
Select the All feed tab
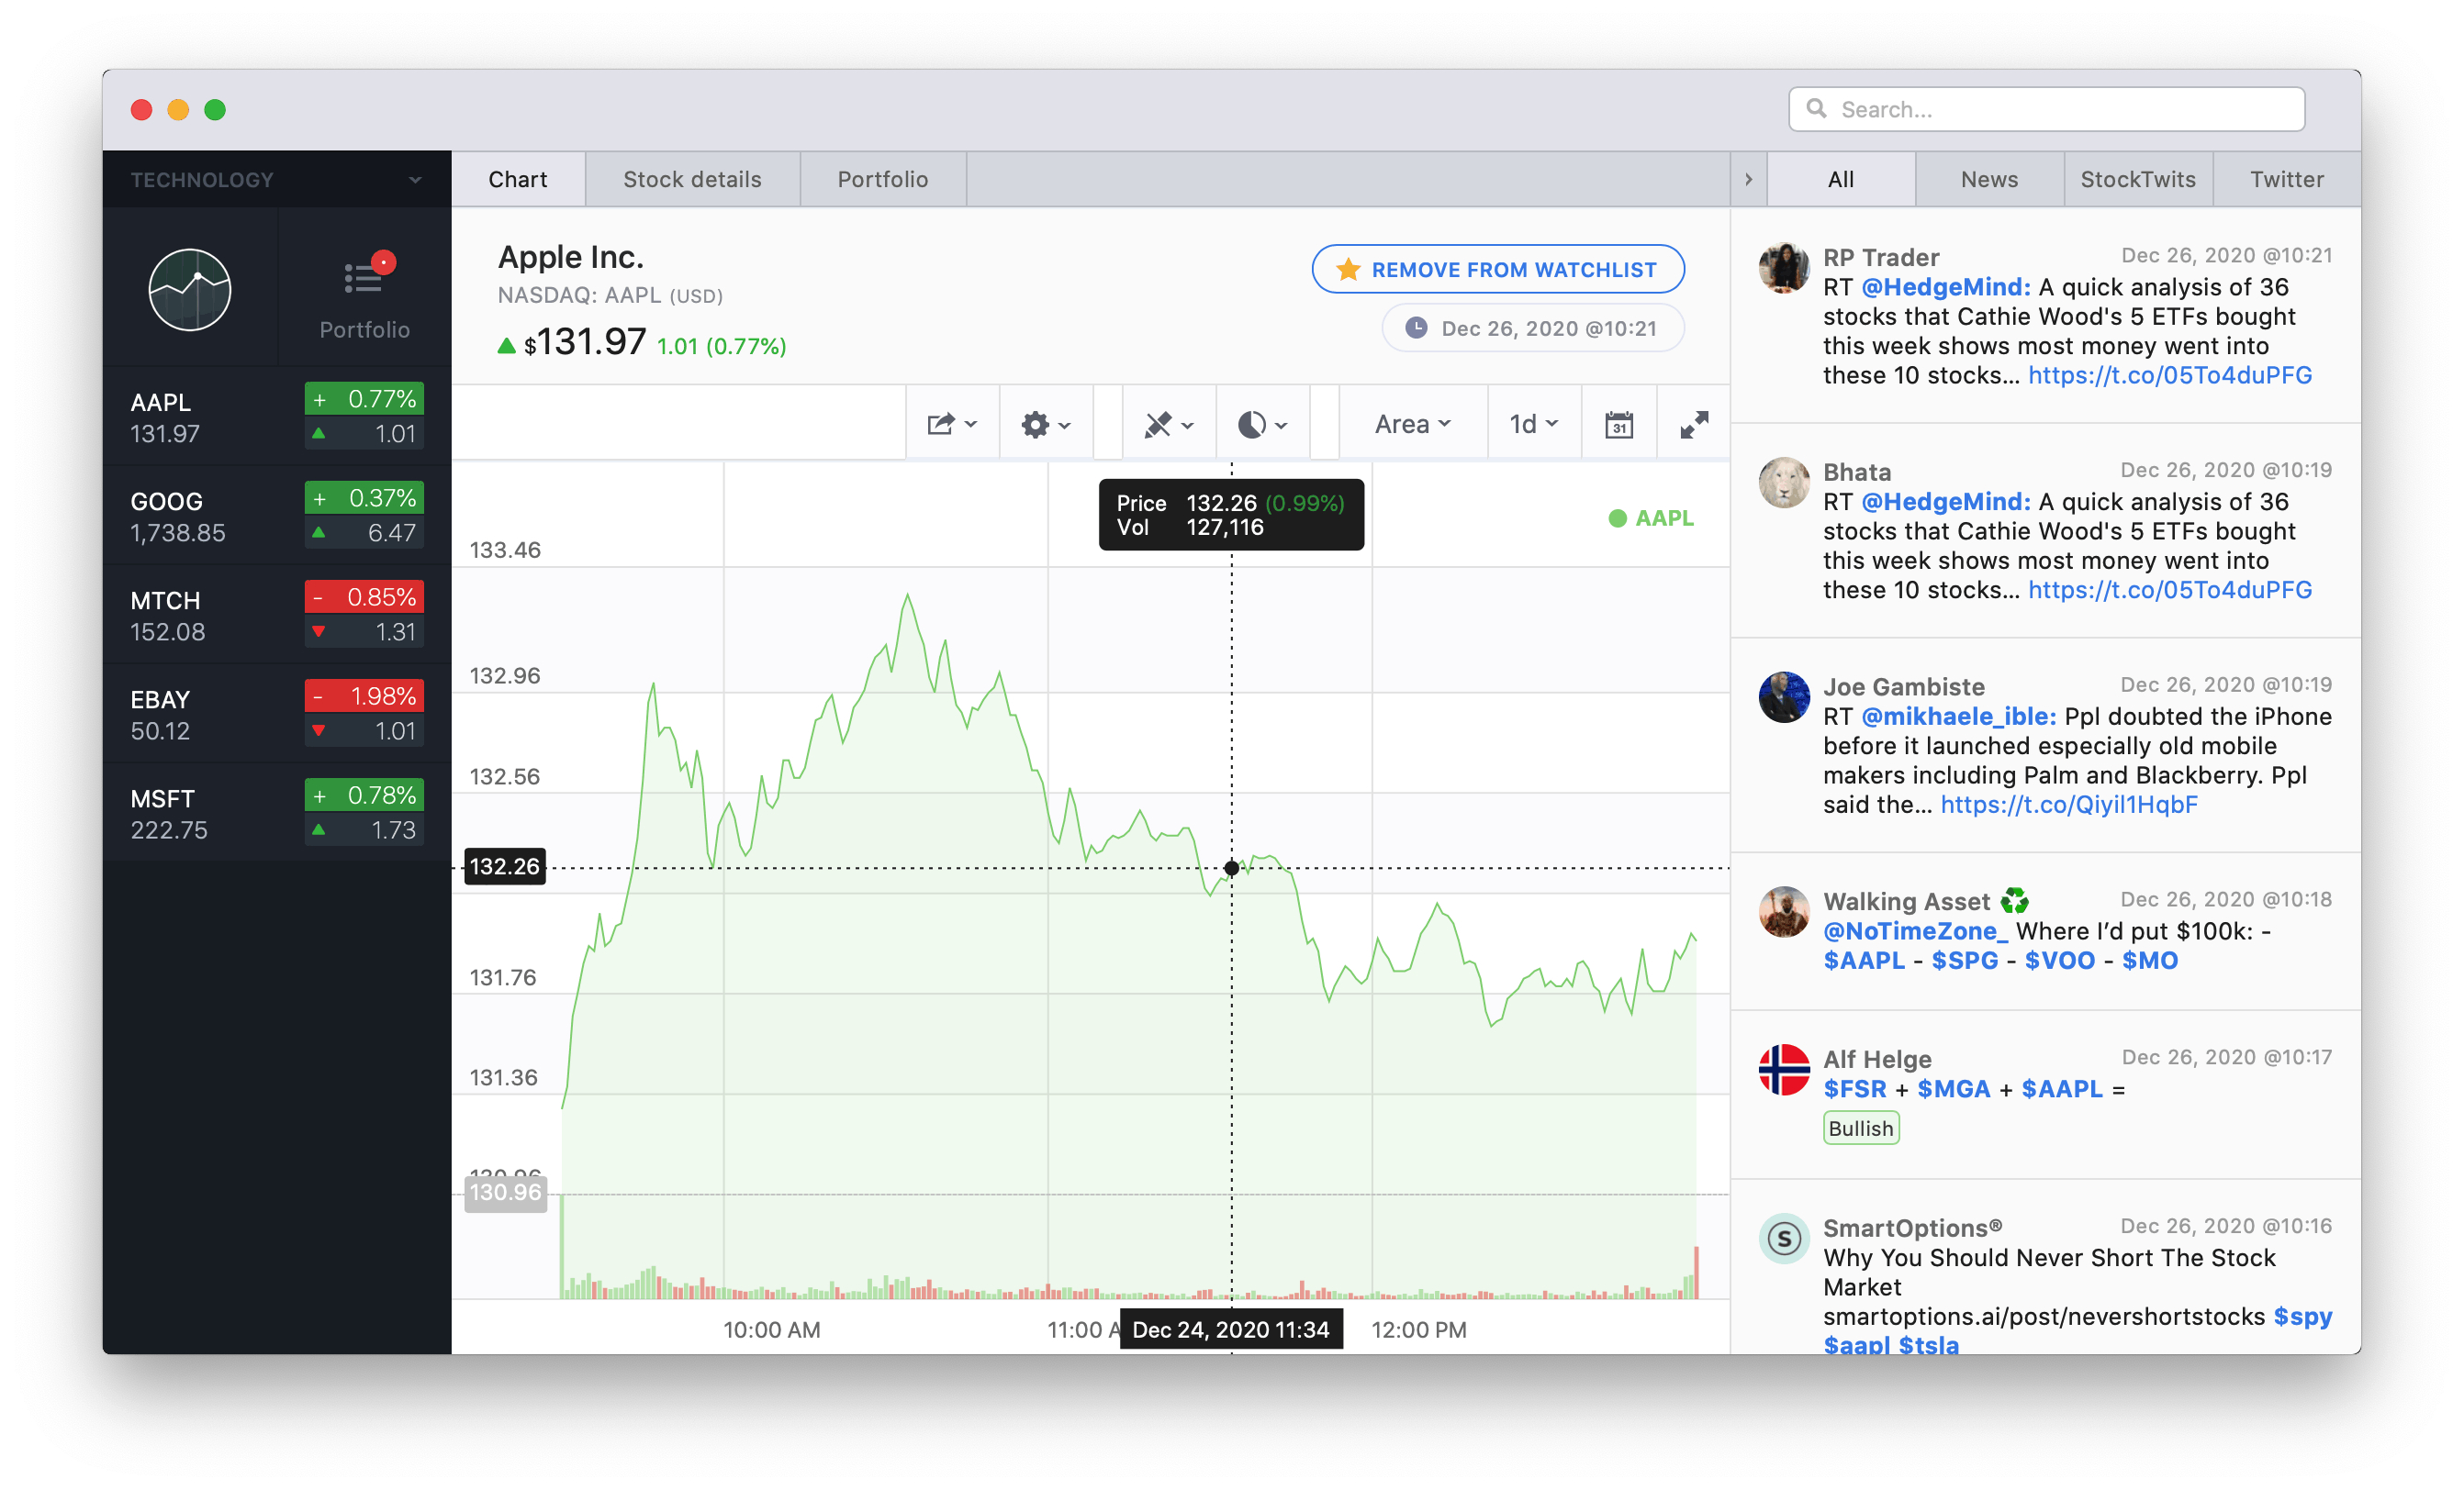[x=1841, y=180]
